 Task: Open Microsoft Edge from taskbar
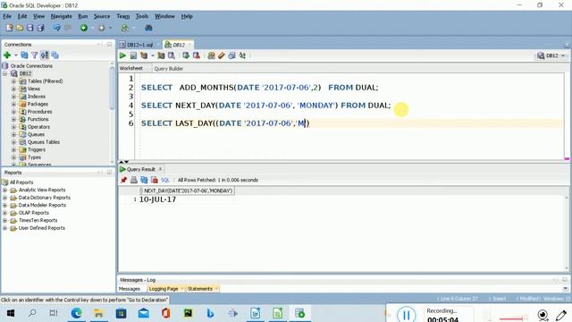77,313
